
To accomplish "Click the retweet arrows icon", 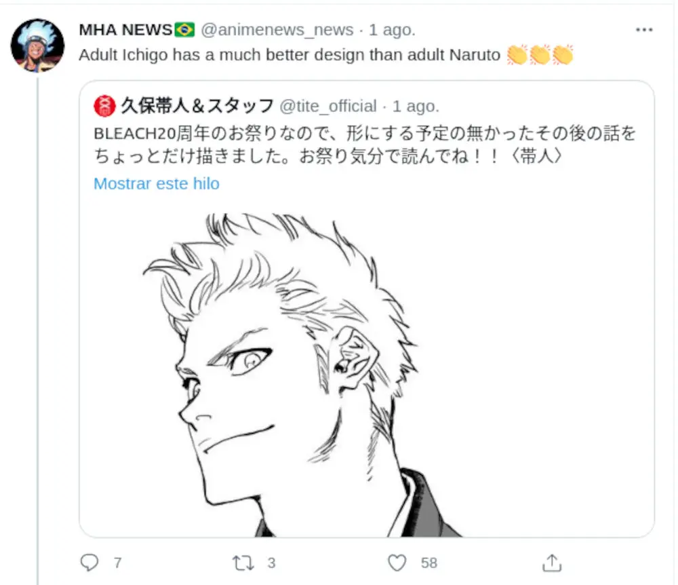I will [x=243, y=563].
